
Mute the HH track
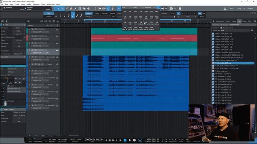pos(33,50)
